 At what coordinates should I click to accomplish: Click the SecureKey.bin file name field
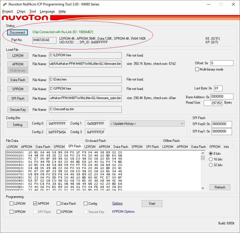pos(85,109)
